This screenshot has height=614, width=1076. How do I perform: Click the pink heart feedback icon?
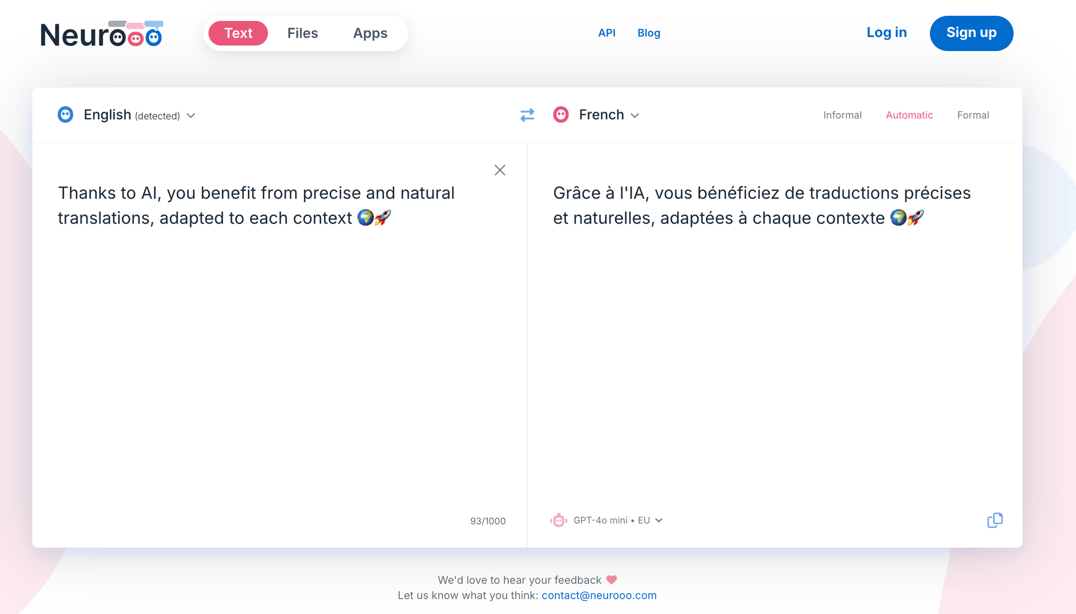(612, 580)
